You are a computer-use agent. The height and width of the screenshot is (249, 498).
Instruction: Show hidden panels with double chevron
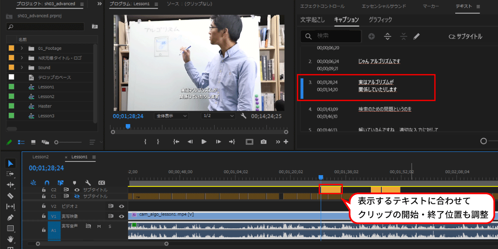coord(100,4)
